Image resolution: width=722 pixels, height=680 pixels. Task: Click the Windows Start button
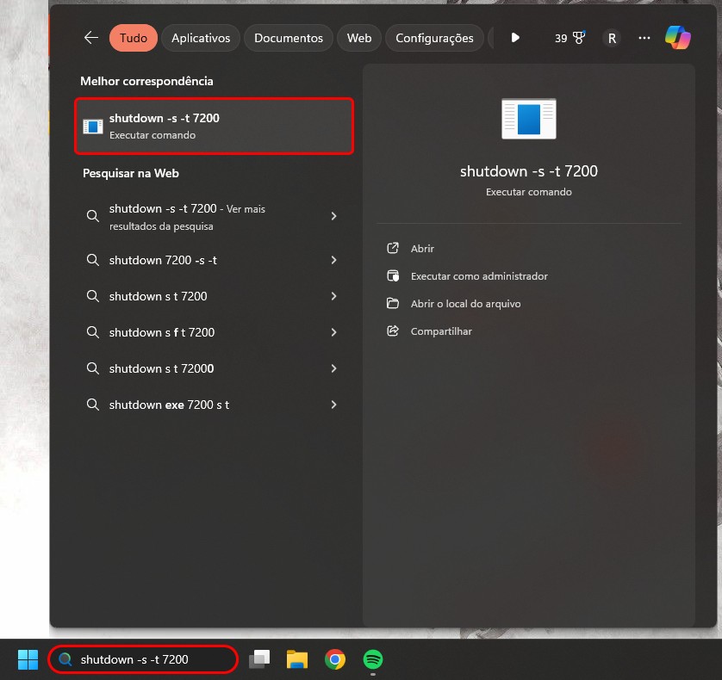coord(28,660)
